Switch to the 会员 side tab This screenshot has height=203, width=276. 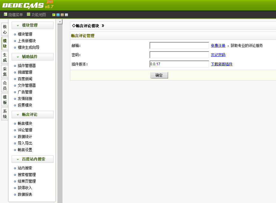(5, 86)
